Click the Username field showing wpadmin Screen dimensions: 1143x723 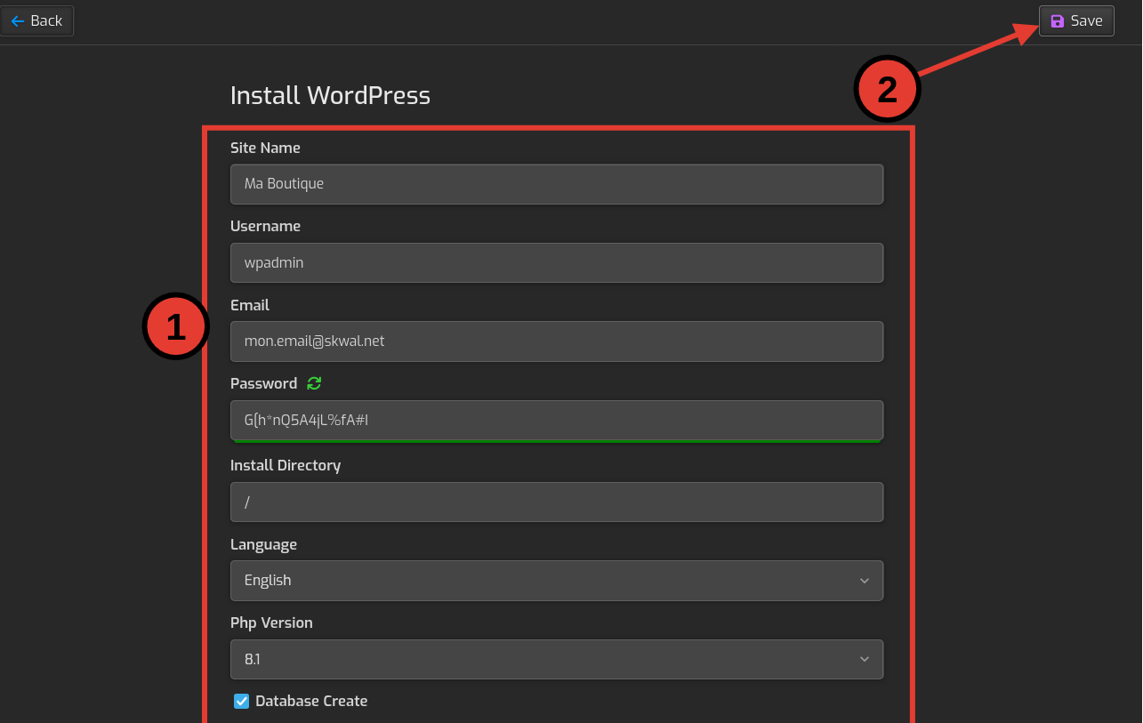point(557,262)
